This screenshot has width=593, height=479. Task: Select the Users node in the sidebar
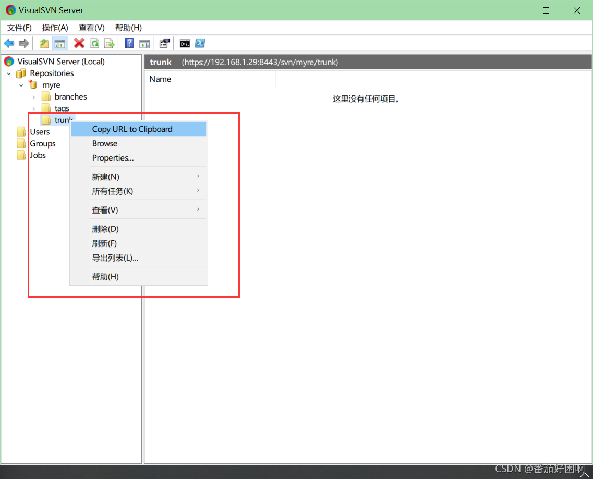click(40, 132)
